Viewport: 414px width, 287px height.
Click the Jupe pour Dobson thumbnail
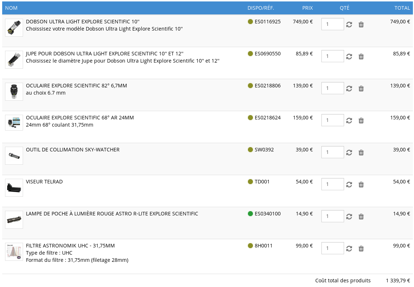coord(14,60)
